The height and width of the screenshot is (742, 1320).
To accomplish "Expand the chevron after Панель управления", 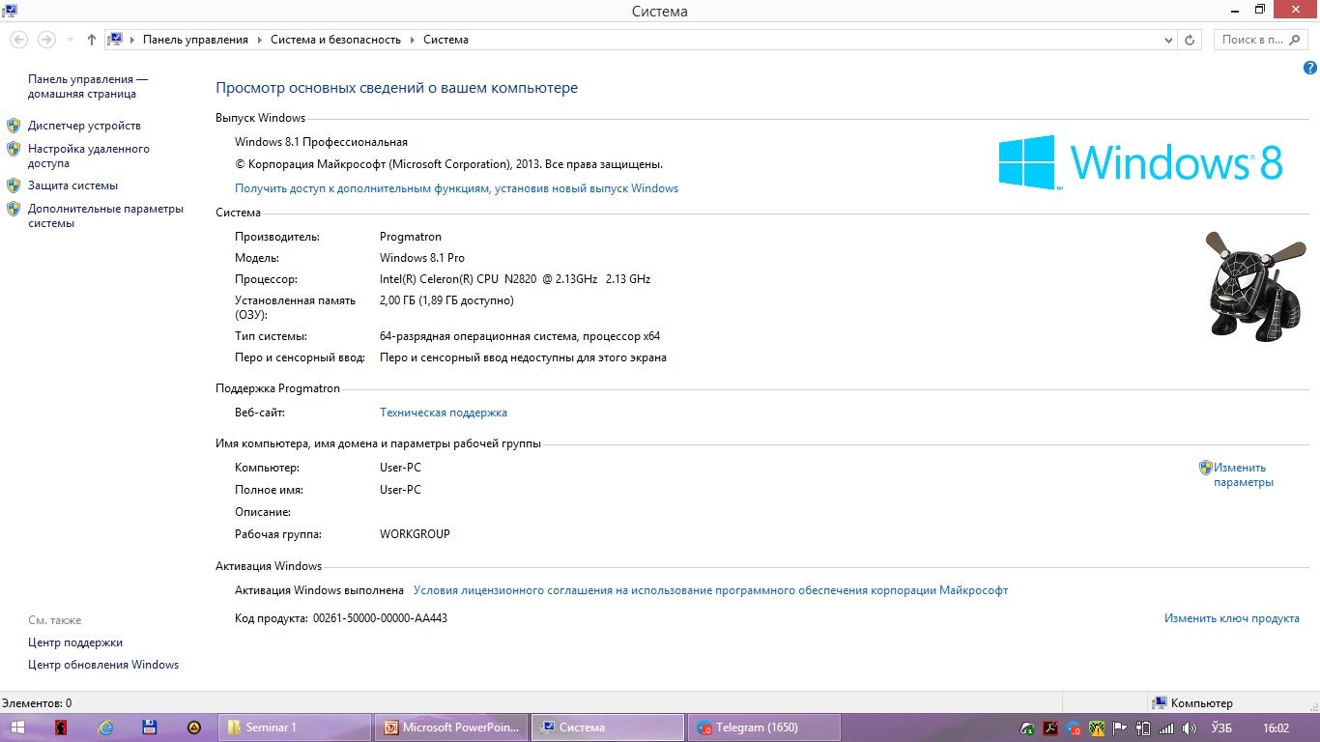I will click(259, 40).
